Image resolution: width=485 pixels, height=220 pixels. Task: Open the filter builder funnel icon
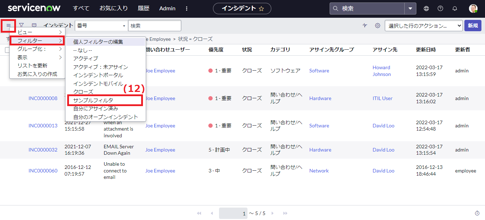click(21, 25)
